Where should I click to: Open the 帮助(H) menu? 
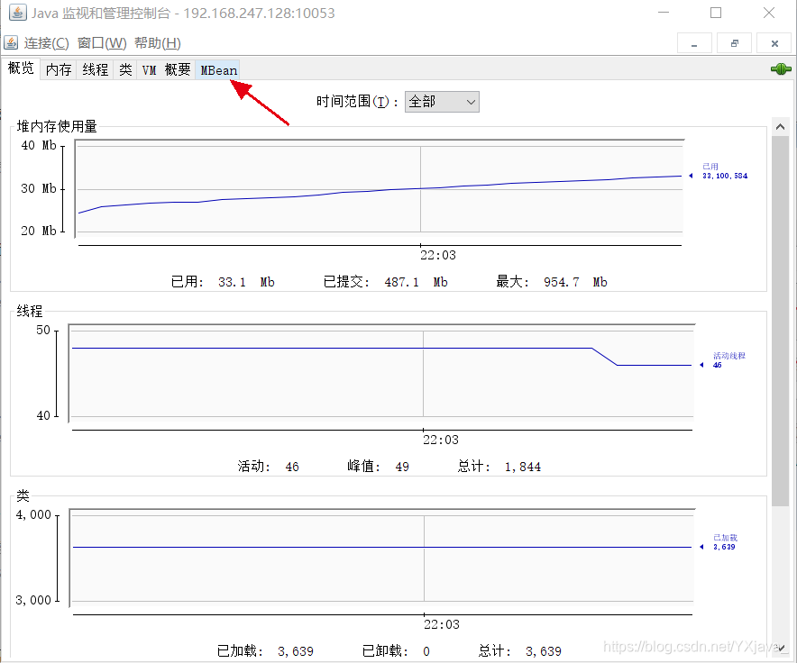tap(158, 43)
